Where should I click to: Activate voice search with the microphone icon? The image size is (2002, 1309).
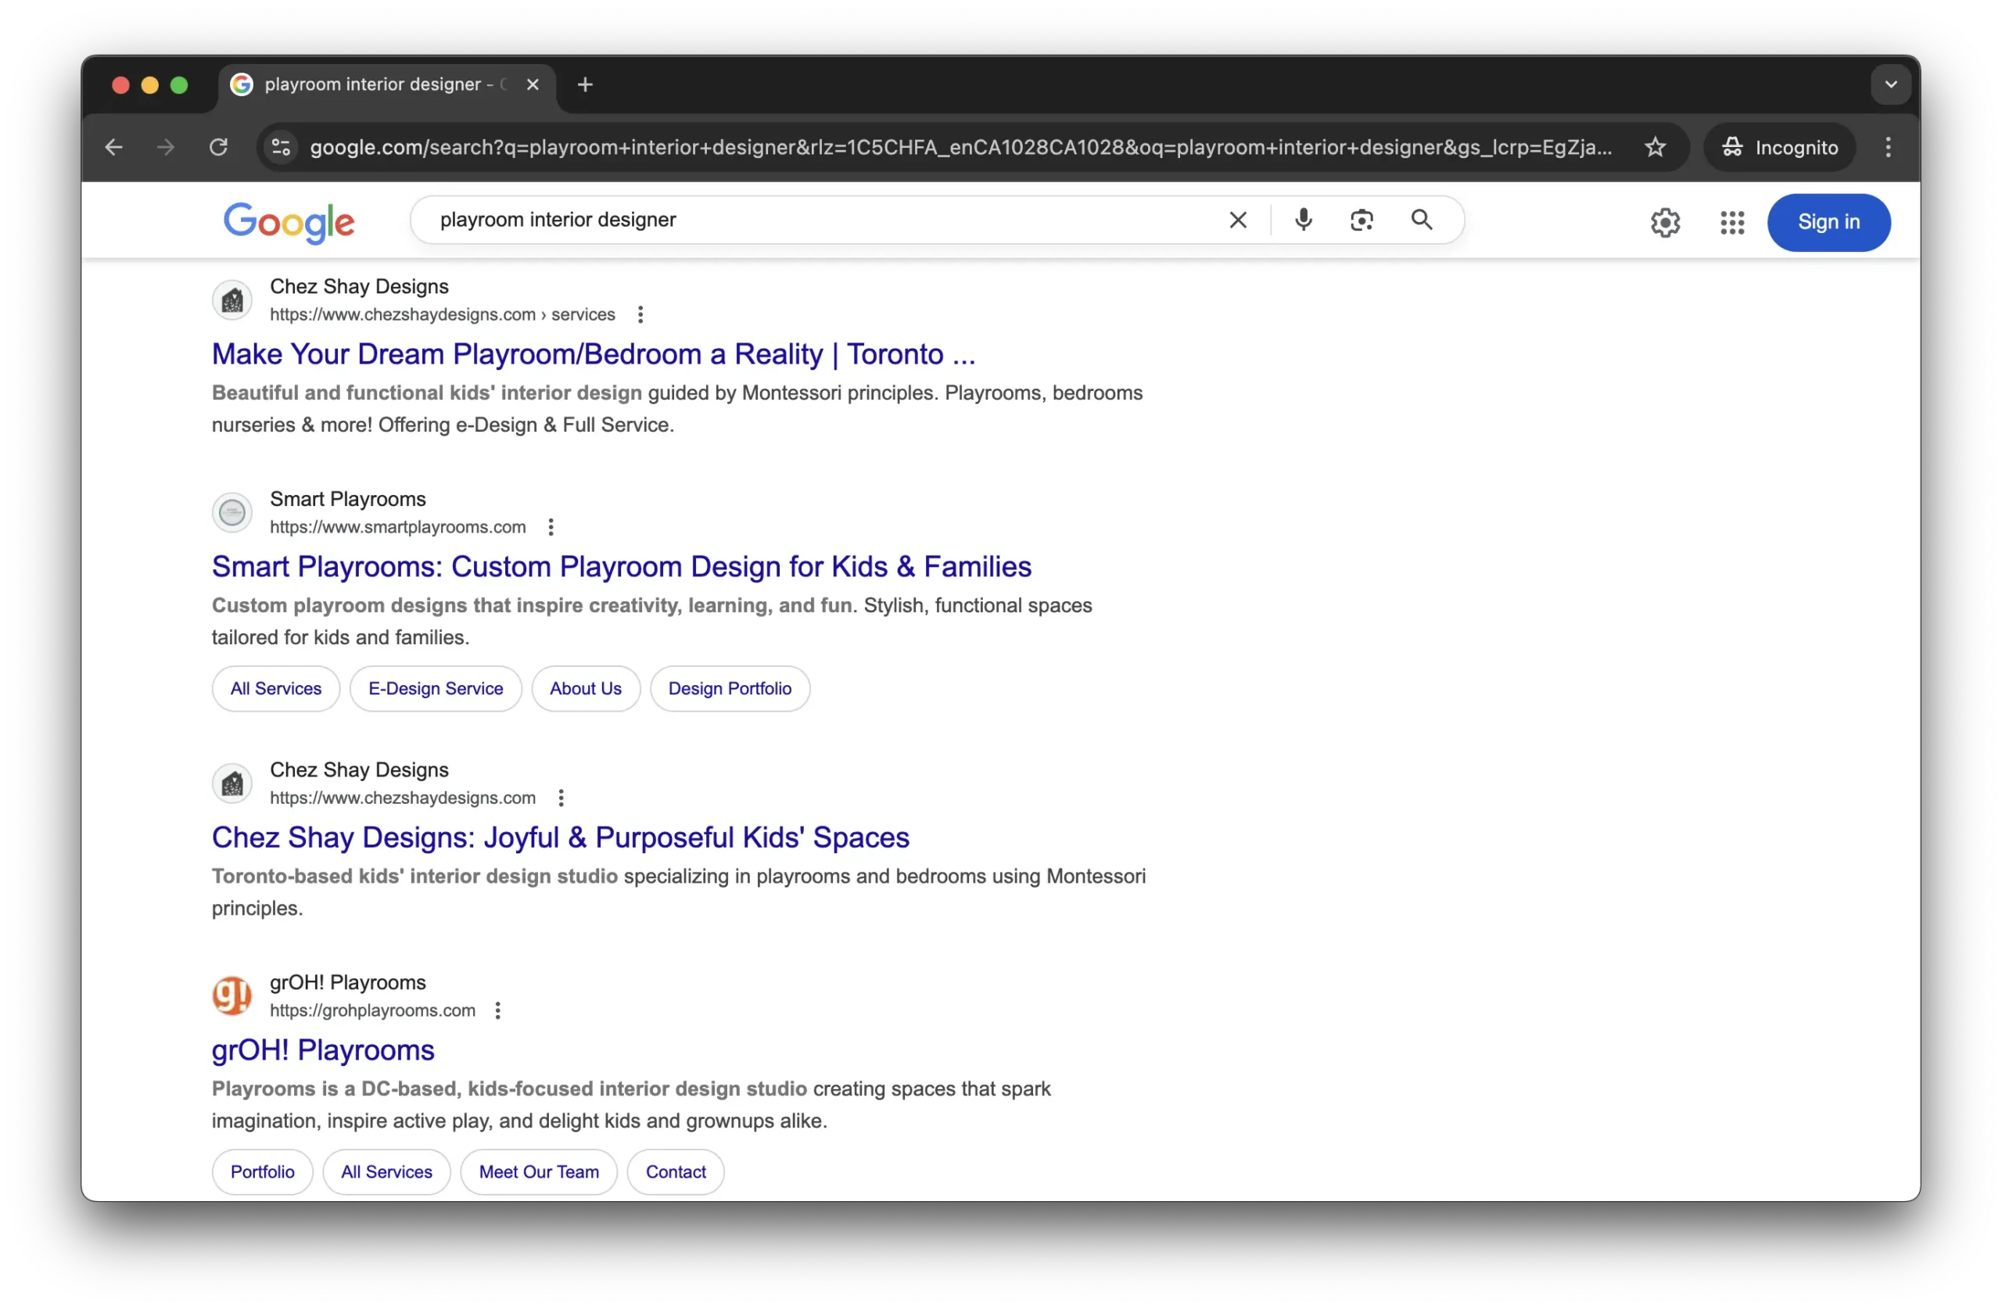pyautogui.click(x=1303, y=220)
